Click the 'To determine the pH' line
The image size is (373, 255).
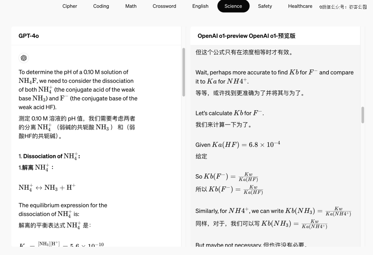pos(73,72)
